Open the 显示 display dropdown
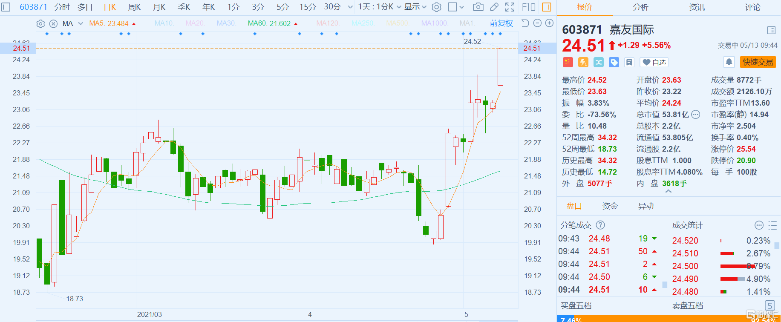Viewport: 781px width, 322px height. (415, 7)
